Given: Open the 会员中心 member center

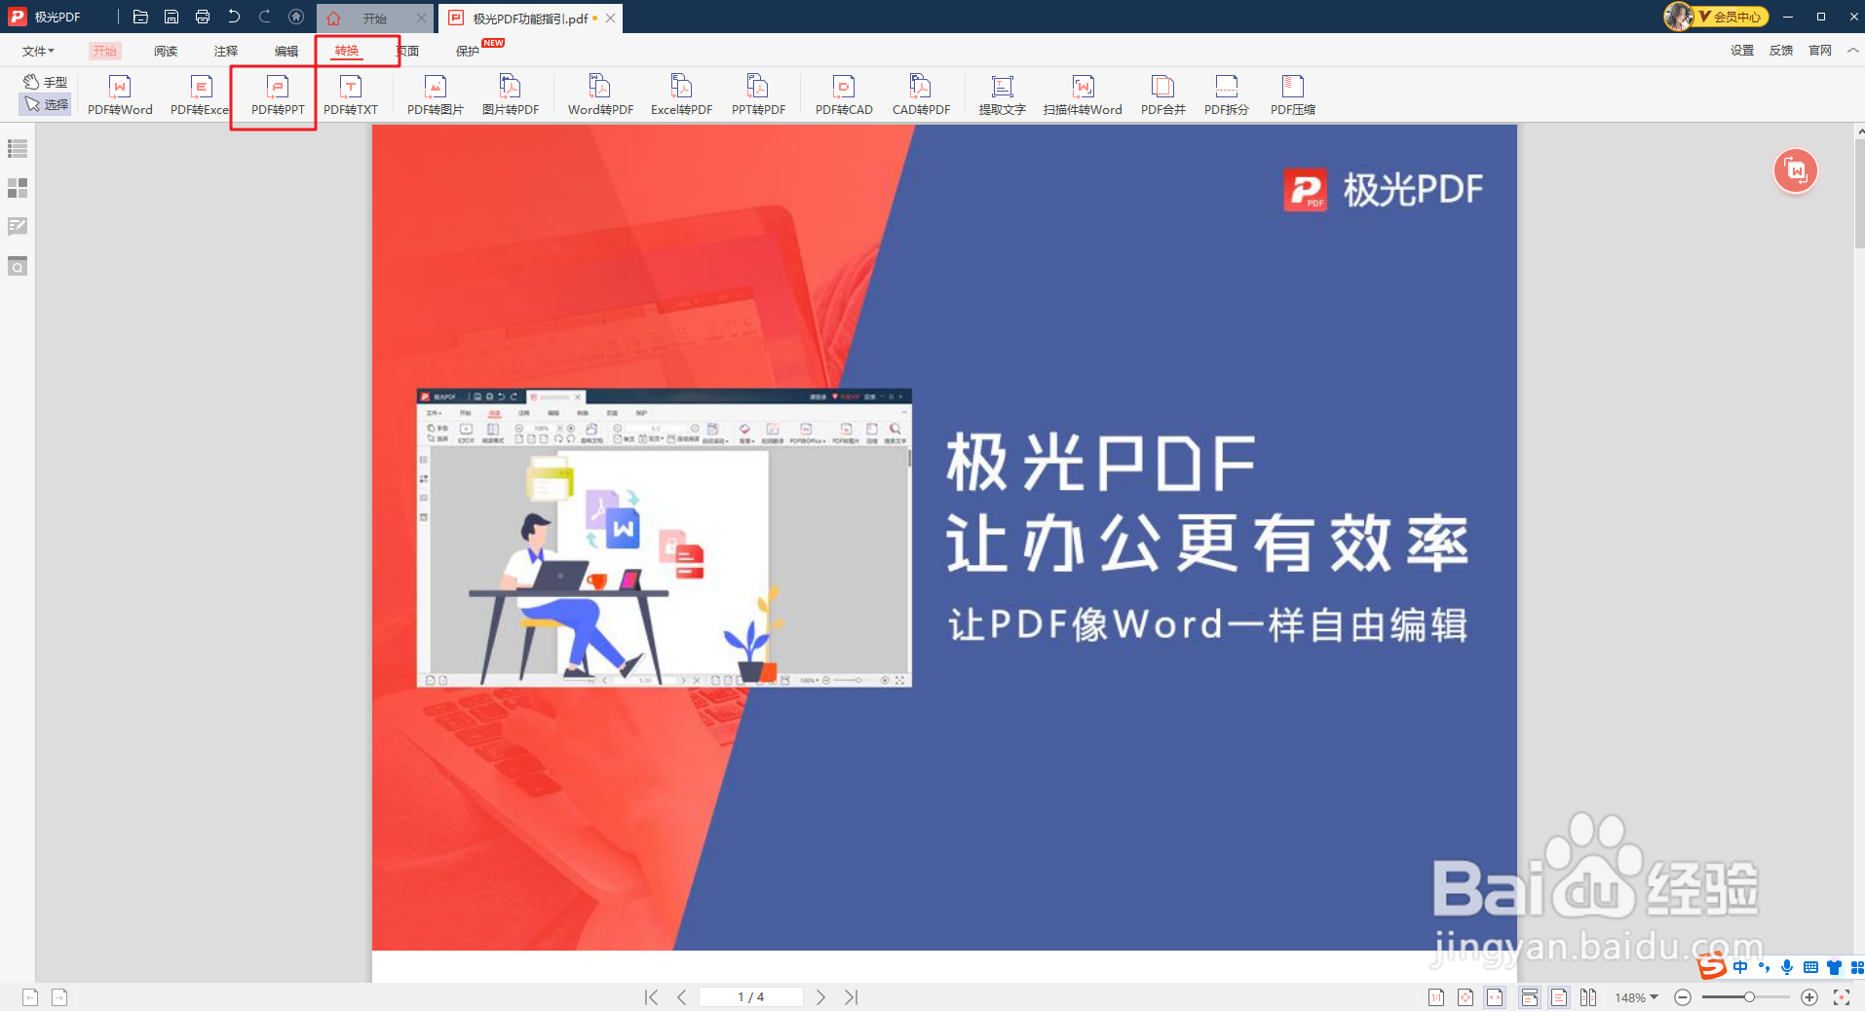Looking at the screenshot, I should click(1732, 17).
